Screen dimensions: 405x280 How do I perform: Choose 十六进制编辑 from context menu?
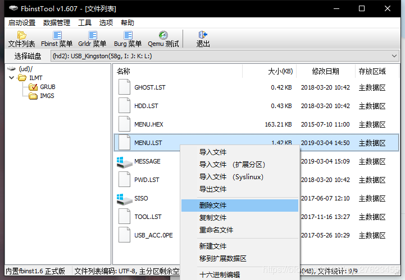click(x=240, y=274)
